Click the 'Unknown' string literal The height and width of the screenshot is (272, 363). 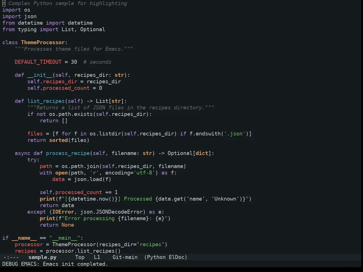(x=225, y=199)
